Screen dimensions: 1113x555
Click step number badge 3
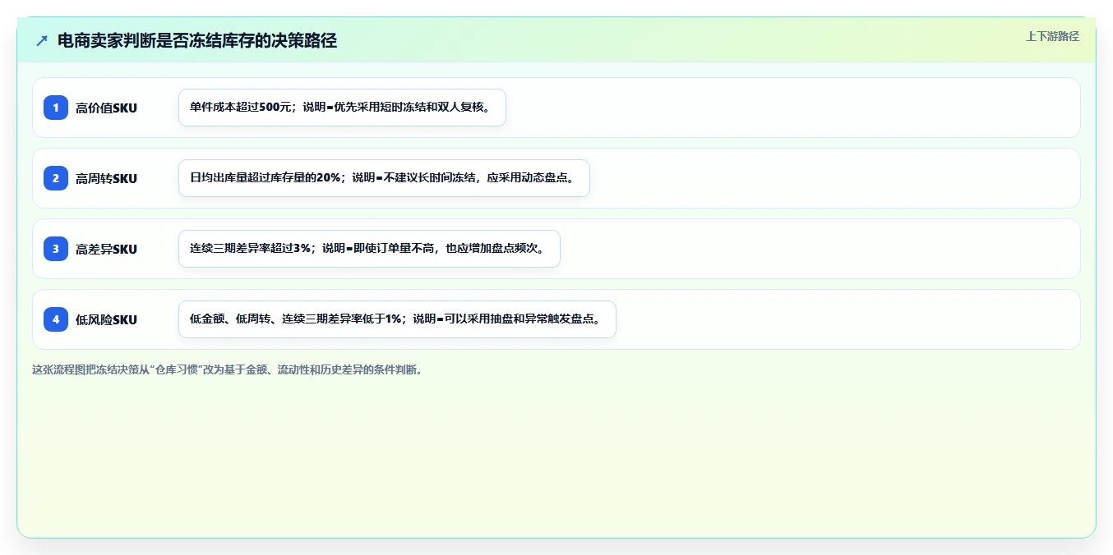point(56,249)
